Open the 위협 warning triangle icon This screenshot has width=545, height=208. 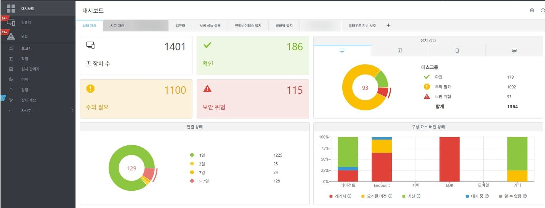pyautogui.click(x=11, y=36)
